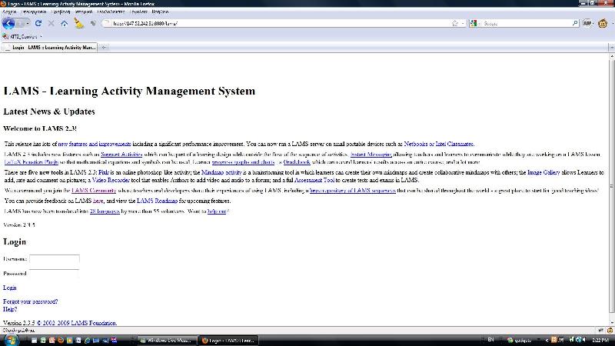Bookmark this page with the star icon
Image resolution: width=615 pixels, height=346 pixels.
454,23
